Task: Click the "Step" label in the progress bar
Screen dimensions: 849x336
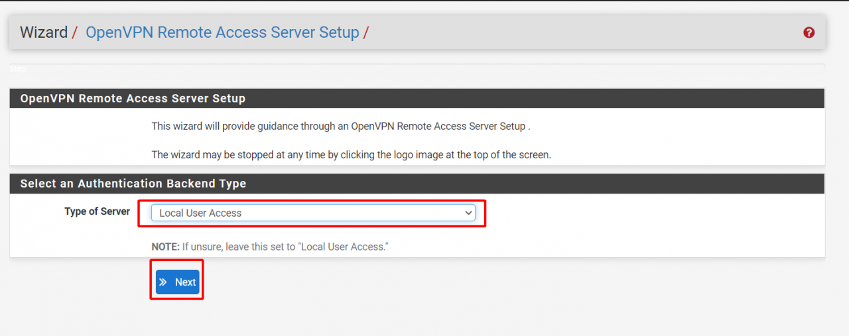Action: point(18,68)
